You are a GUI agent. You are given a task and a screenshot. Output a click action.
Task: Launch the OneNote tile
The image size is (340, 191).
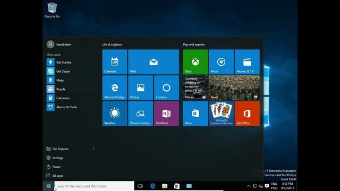pos(166,114)
